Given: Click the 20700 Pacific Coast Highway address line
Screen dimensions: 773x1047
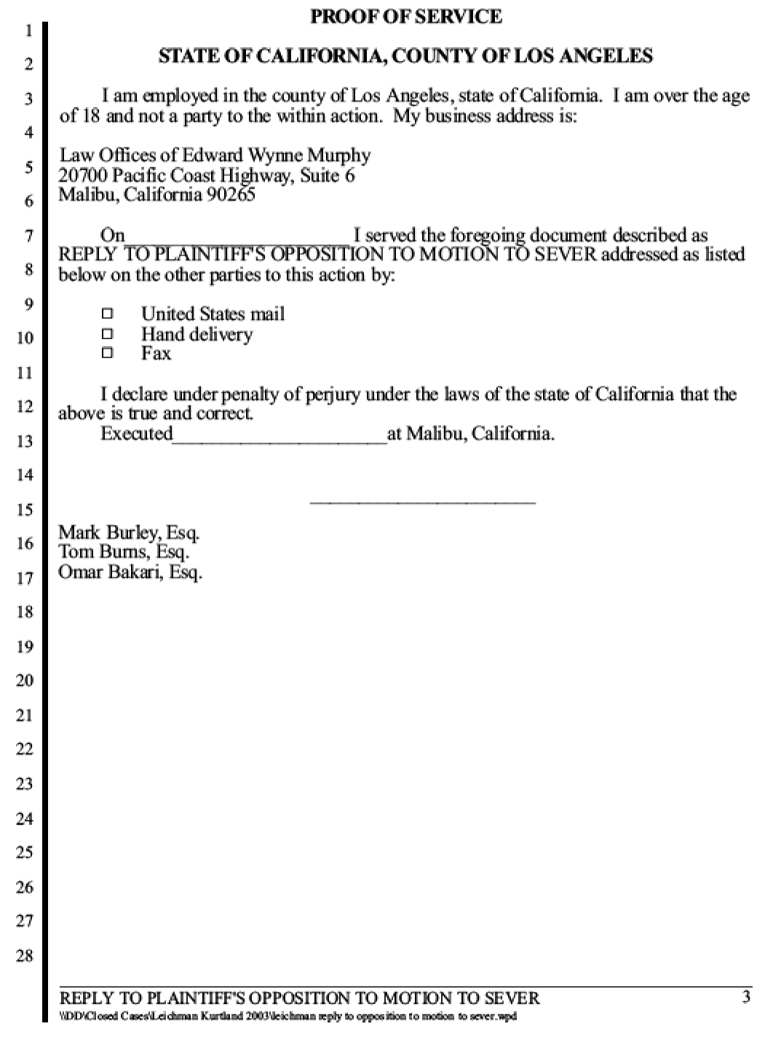Looking at the screenshot, I should point(207,176).
